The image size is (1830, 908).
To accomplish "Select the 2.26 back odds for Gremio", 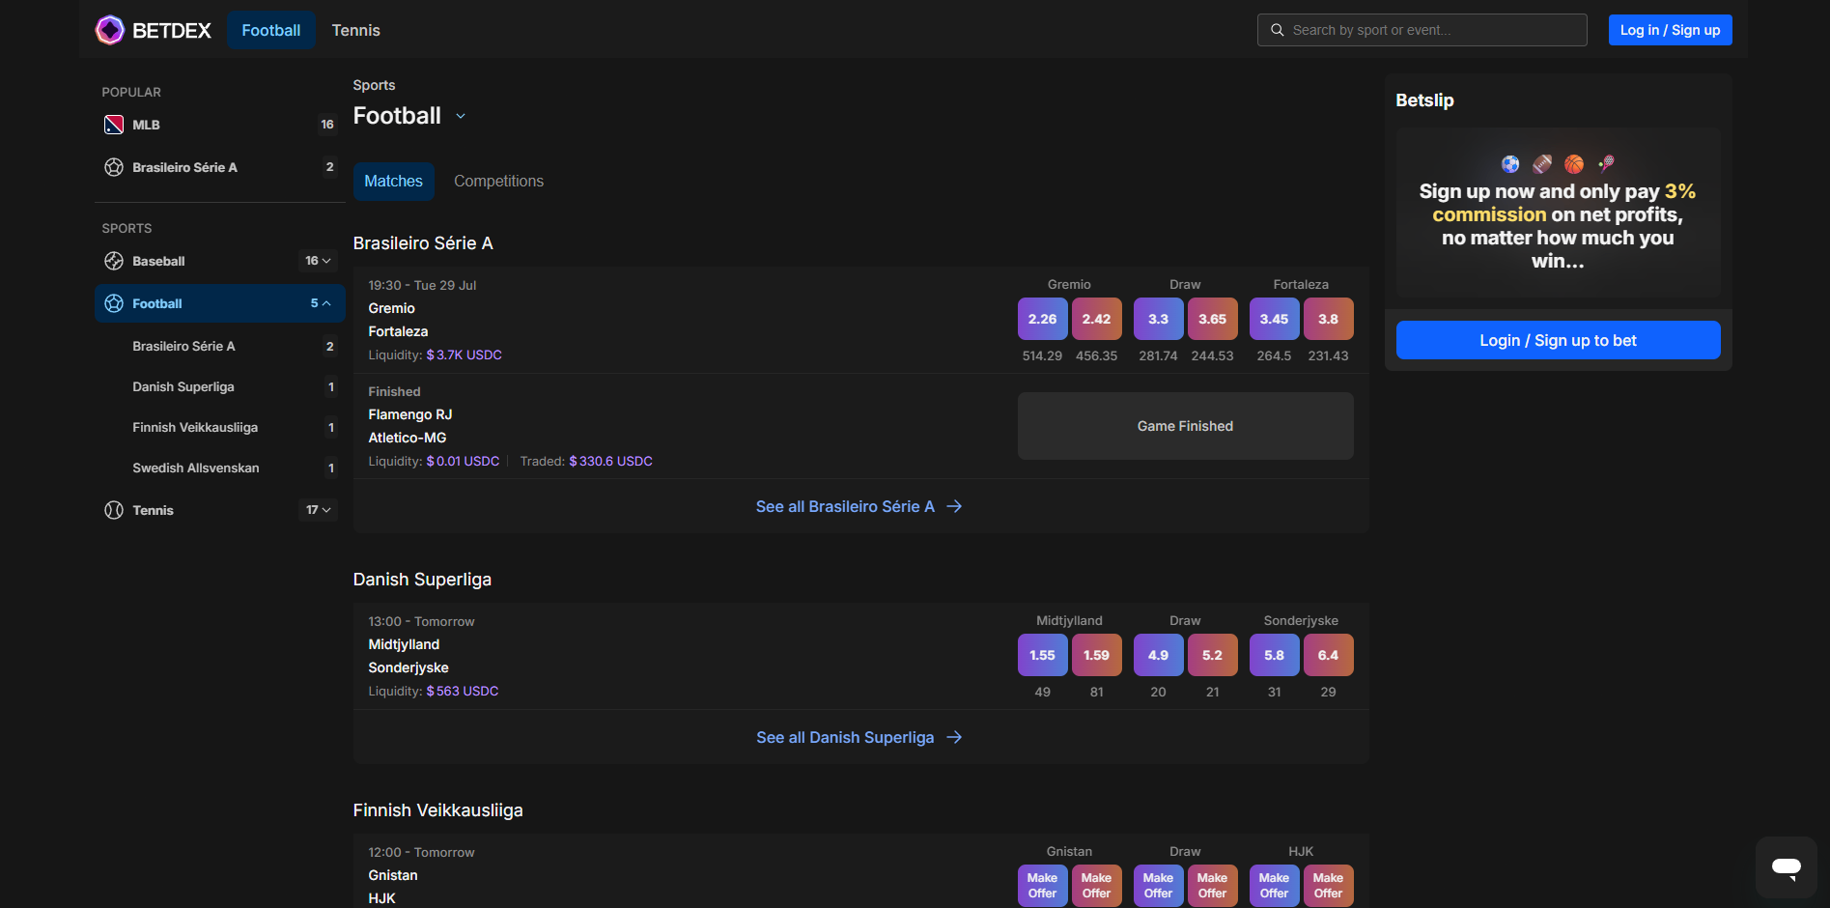I will [x=1042, y=319].
